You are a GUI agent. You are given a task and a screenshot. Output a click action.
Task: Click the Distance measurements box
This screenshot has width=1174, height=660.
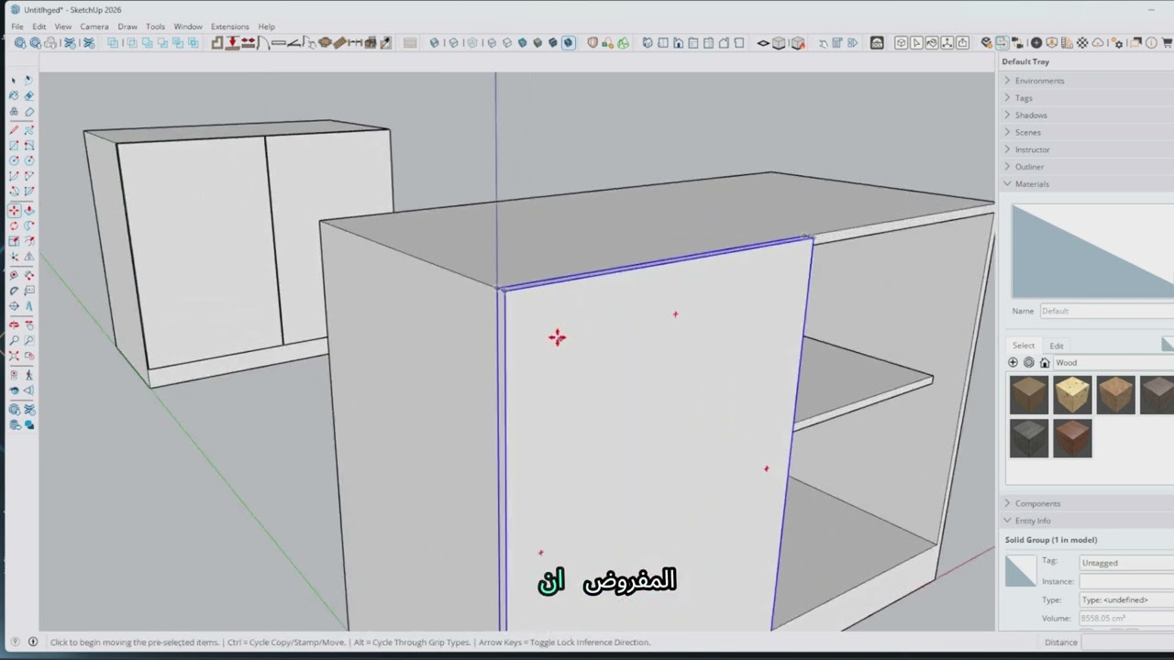[1128, 642]
